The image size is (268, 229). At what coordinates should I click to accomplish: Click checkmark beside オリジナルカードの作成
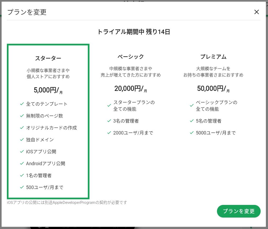22,128
